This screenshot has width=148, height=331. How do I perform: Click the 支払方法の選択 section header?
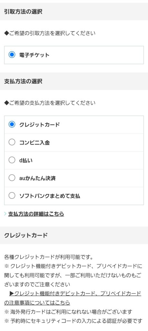pos(74,81)
